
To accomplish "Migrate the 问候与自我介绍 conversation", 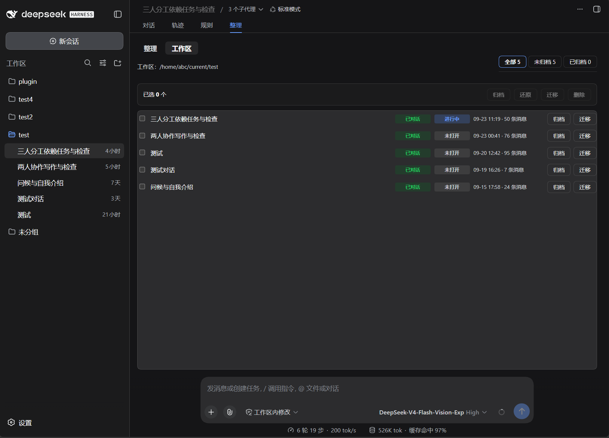I will (585, 187).
